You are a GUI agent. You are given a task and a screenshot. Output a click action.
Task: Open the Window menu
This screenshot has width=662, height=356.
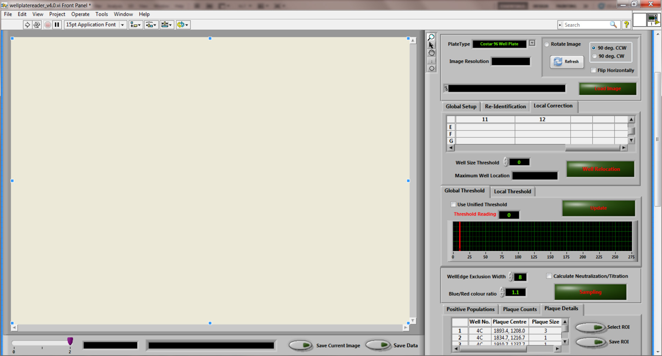123,14
